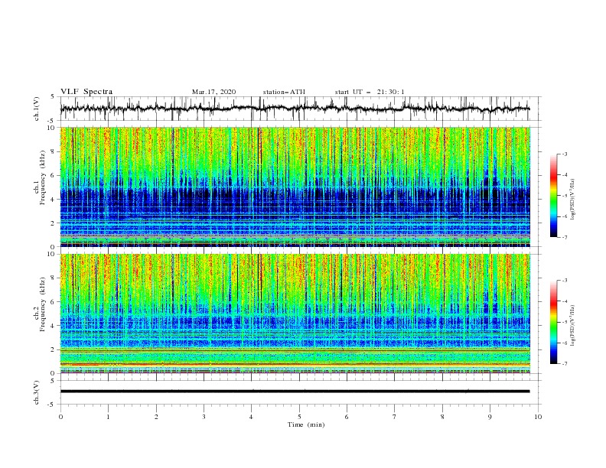Click the ch.1 colorbar "log(PSD)(V²/Hz)" label

pos(573,200)
